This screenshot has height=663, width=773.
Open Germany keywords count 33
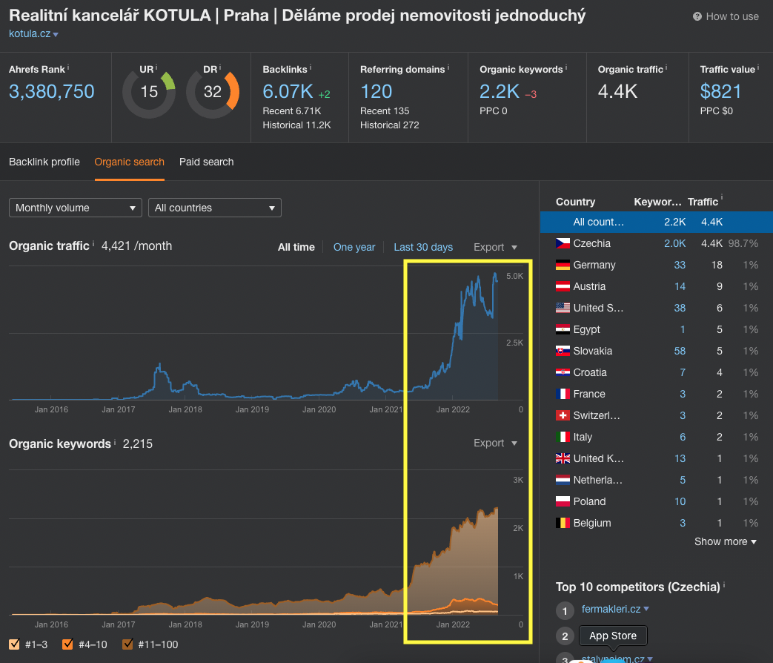coord(680,265)
